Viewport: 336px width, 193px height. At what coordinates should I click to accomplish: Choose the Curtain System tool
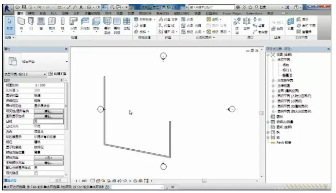click(x=107, y=26)
